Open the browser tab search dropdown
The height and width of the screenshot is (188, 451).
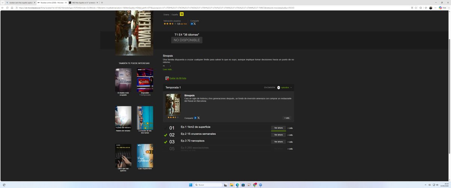3,3
